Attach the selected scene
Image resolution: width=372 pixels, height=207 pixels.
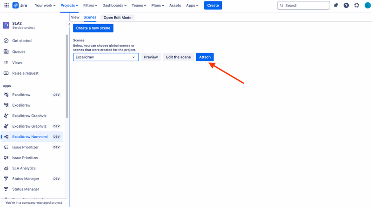point(205,57)
